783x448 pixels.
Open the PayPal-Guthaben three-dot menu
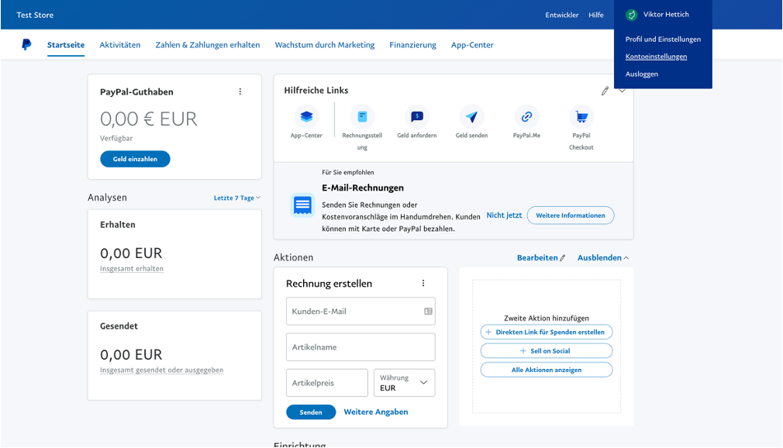(x=240, y=91)
